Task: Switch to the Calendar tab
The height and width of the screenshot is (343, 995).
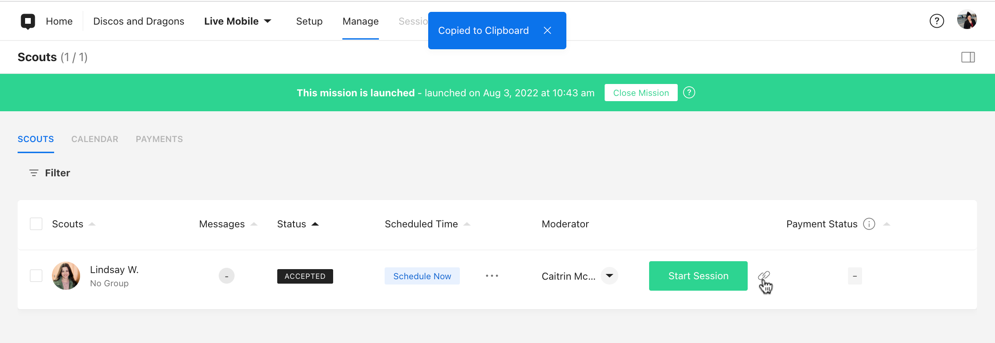Action: 95,139
